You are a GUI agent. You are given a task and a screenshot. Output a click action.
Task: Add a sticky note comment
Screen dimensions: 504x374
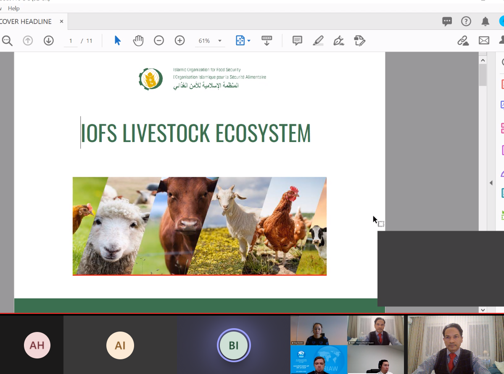pos(297,40)
